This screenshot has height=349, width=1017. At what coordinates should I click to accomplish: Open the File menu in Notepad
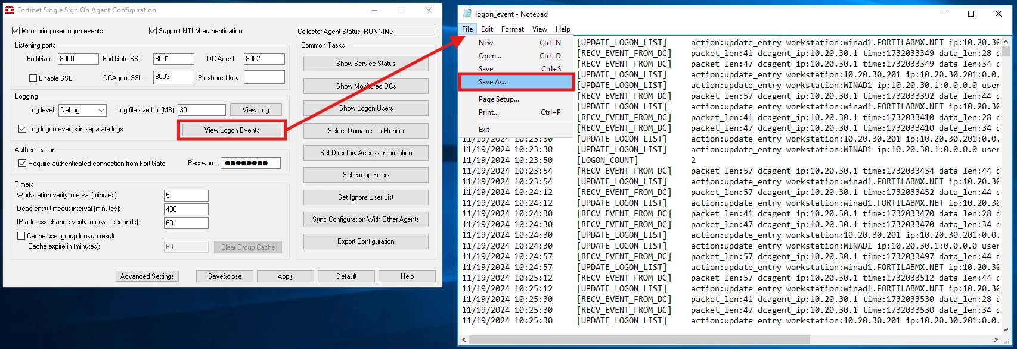point(467,29)
